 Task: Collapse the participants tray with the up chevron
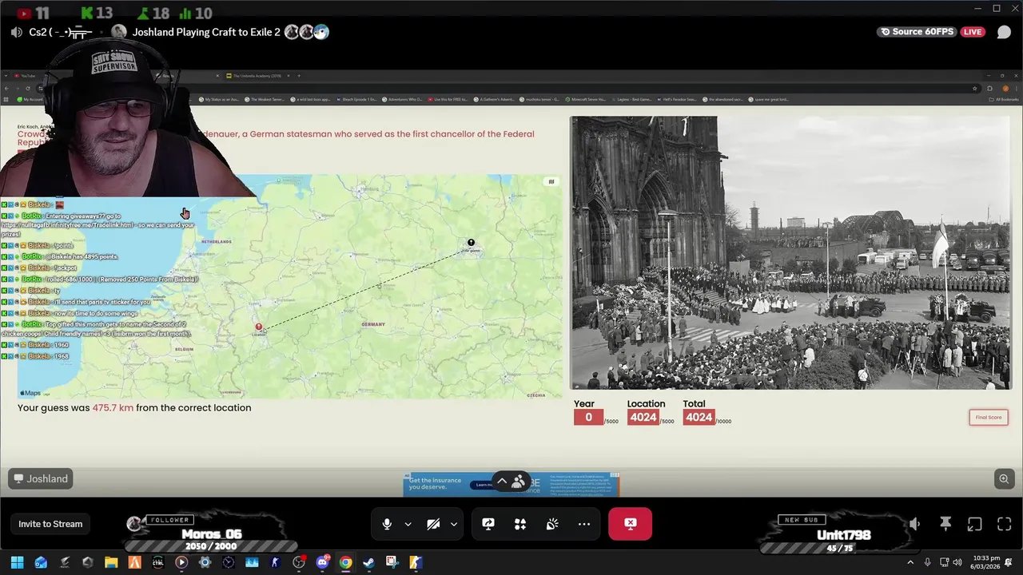click(502, 482)
